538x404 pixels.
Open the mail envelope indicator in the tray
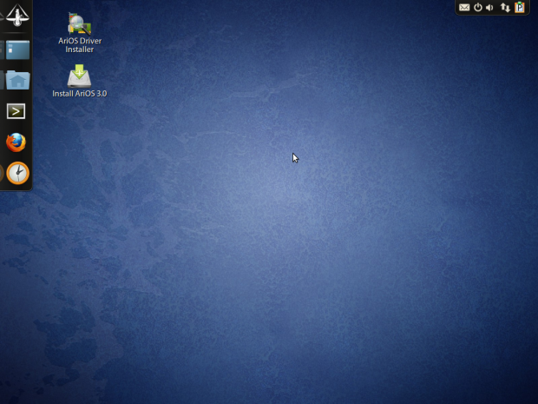464,8
